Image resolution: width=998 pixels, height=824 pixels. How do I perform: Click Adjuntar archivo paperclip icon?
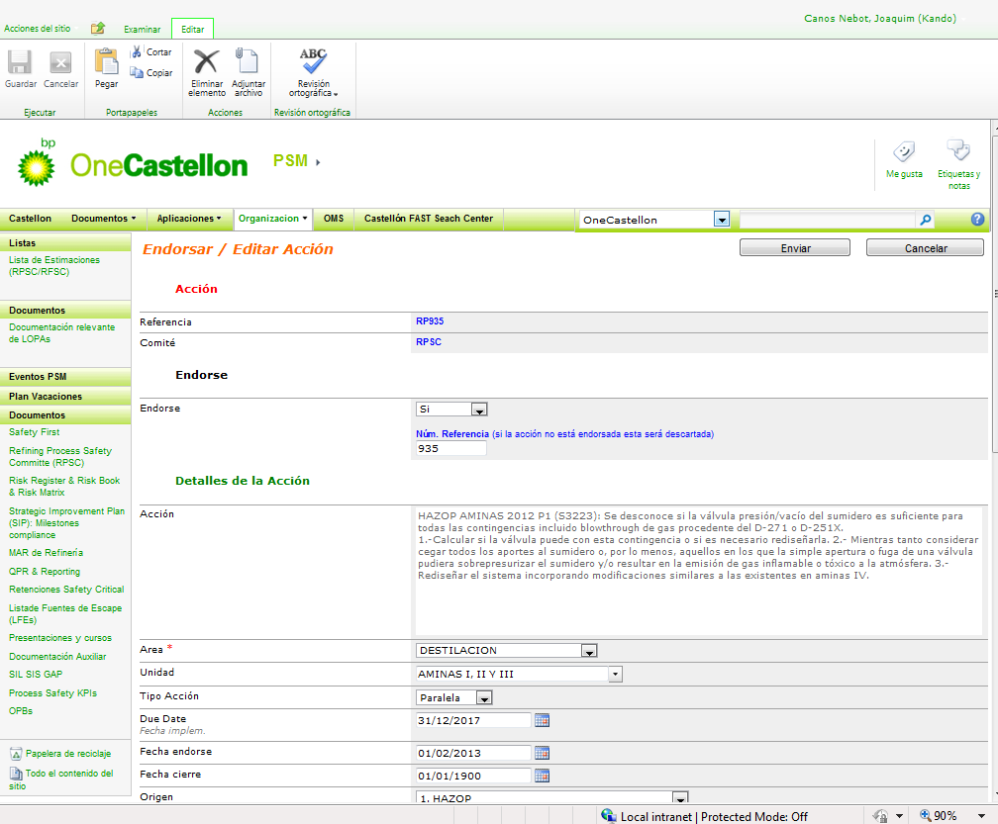tap(248, 62)
